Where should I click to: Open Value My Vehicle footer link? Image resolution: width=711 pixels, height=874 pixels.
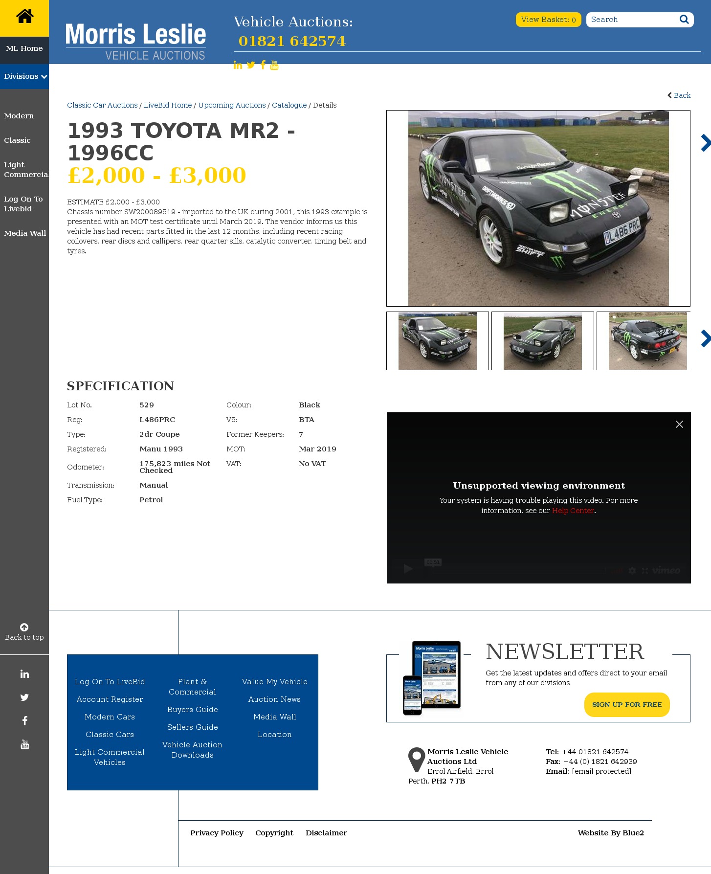click(274, 682)
